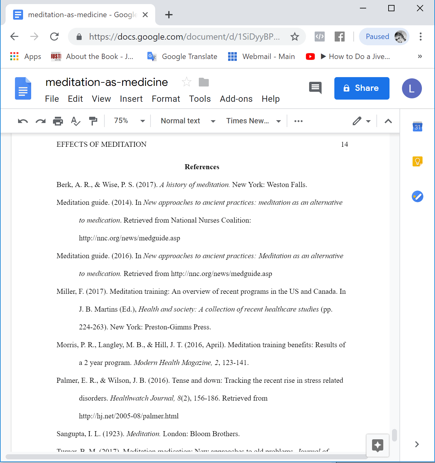Open the editing mode pencil dropdown

point(361,121)
